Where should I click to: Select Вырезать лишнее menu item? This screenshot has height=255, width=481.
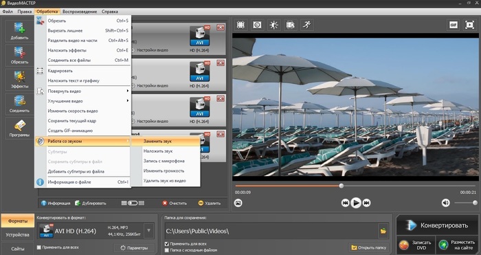pyautogui.click(x=83, y=31)
